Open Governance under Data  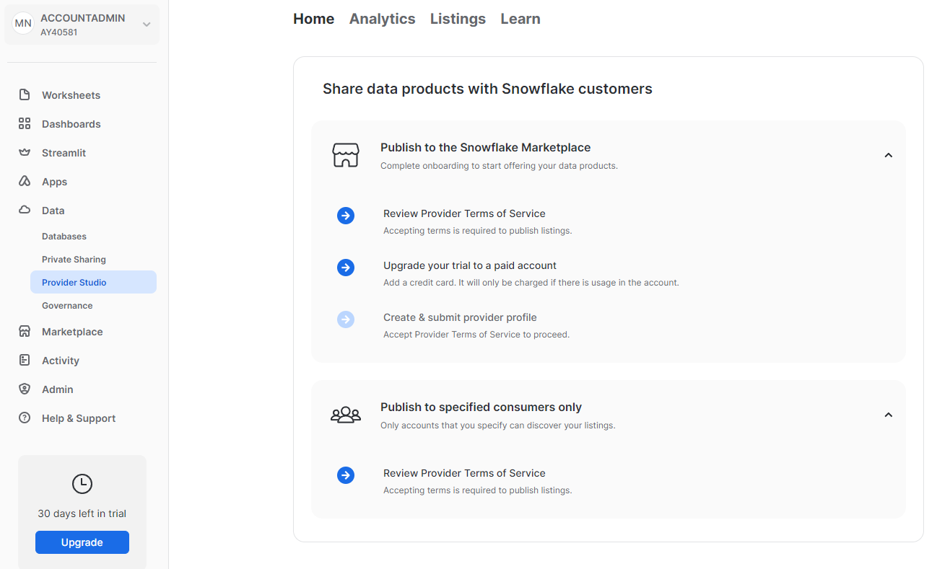[x=67, y=306]
